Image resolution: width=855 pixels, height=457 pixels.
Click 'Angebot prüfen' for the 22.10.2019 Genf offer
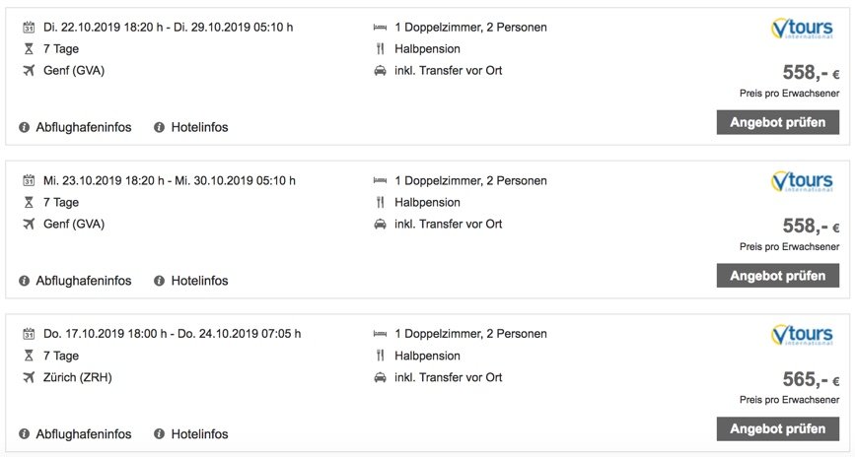[777, 123]
